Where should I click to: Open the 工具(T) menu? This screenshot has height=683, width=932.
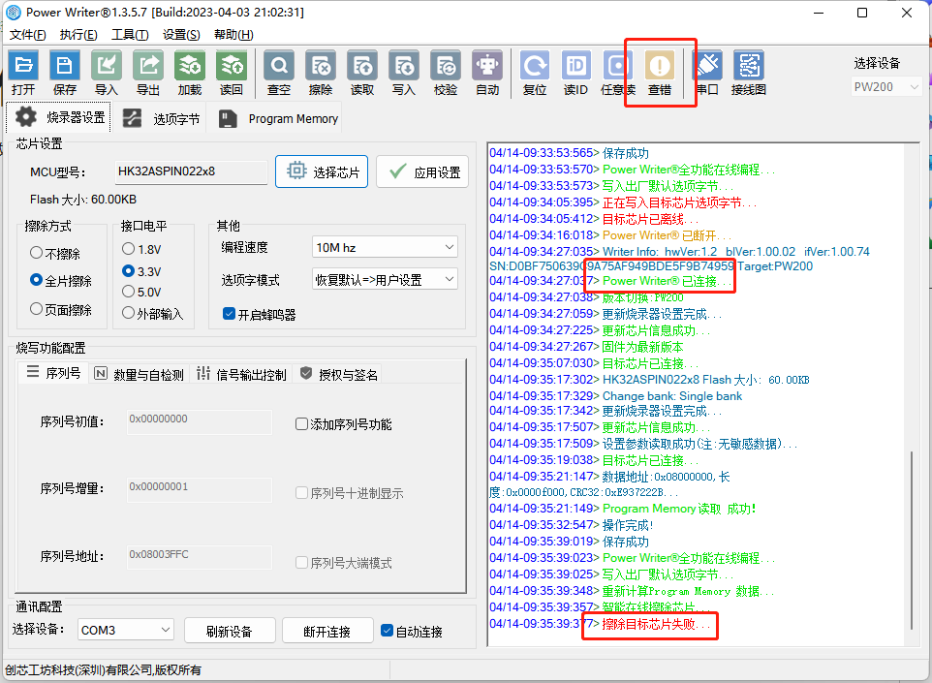(130, 35)
